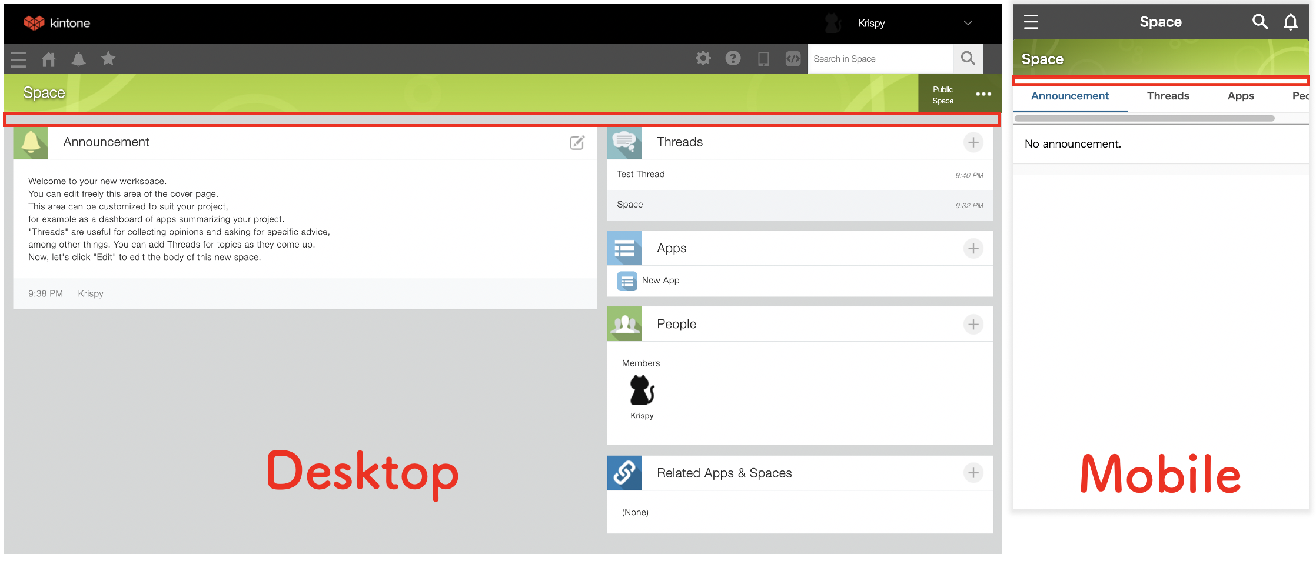Expand the Krispy account dropdown
This screenshot has height=561, width=1316.
(968, 23)
